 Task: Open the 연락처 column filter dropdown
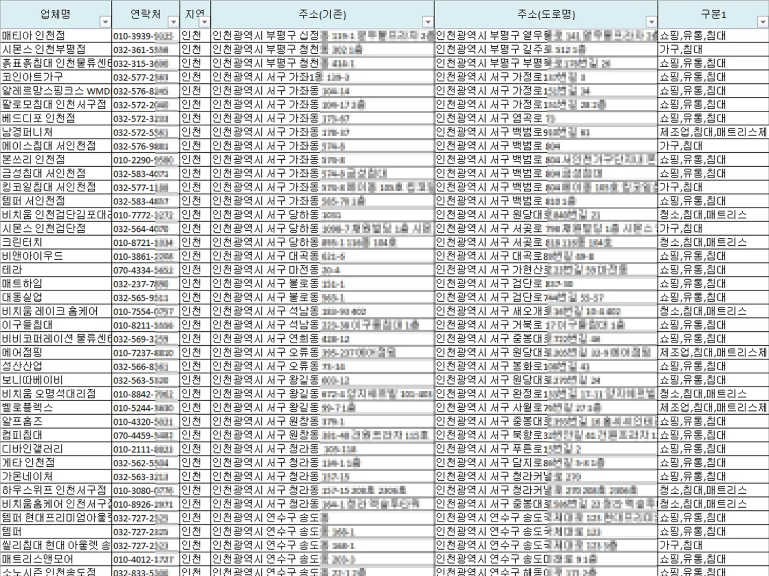click(173, 22)
